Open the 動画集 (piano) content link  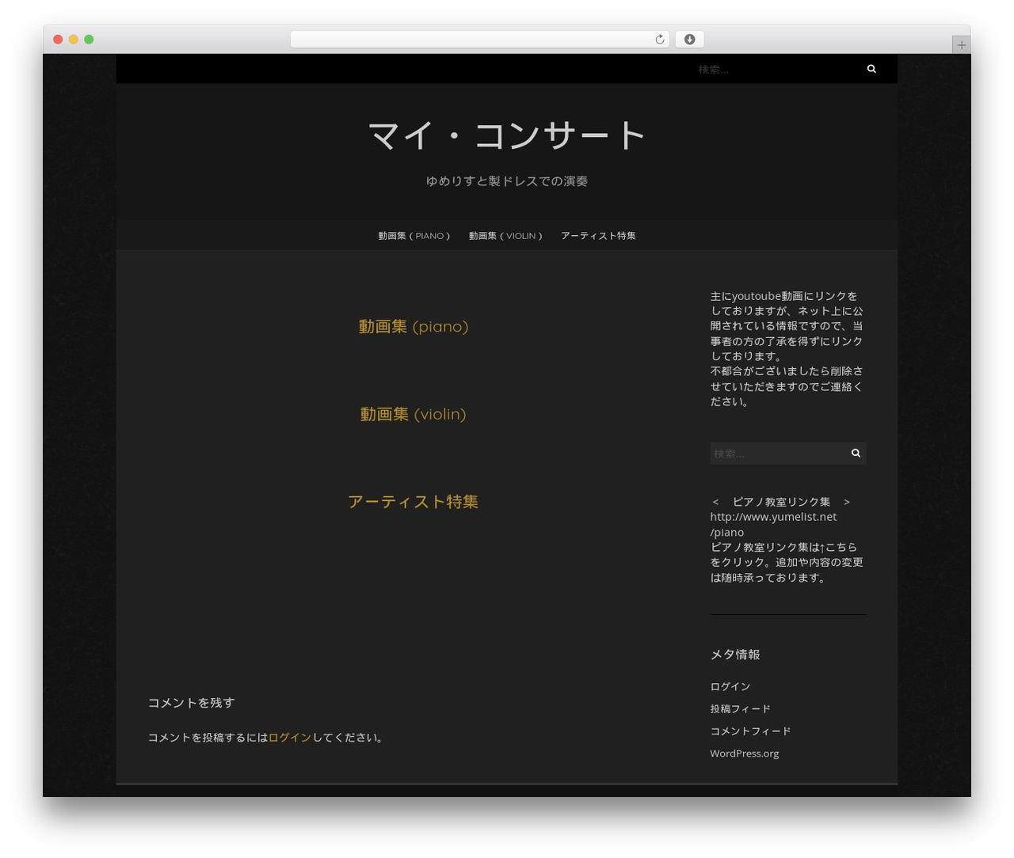pyautogui.click(x=414, y=326)
